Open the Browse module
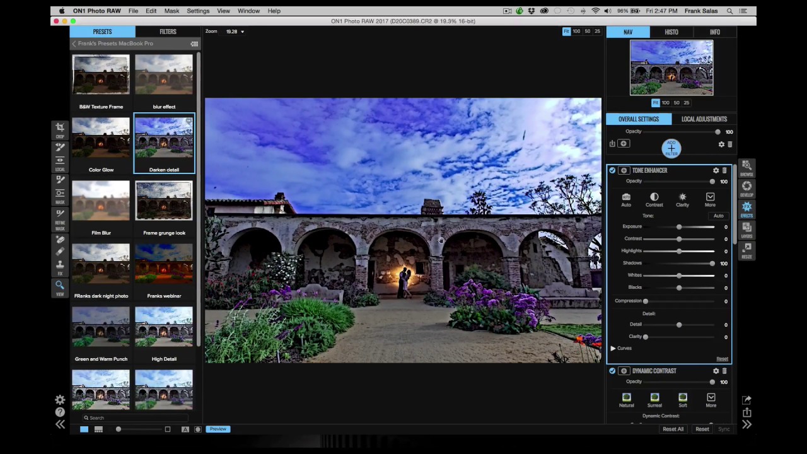This screenshot has height=454, width=807. pos(746,168)
